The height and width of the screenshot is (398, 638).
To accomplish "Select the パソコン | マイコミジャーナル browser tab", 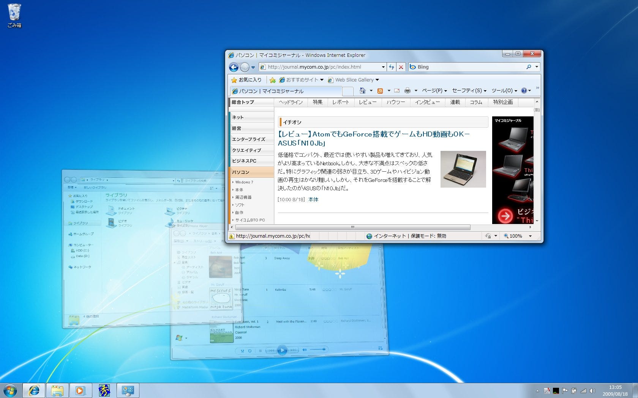I will tap(286, 91).
